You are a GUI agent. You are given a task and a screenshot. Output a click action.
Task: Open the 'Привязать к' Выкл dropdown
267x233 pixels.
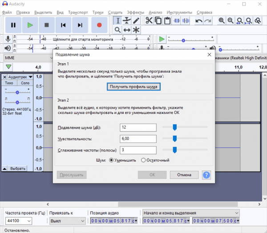click(68, 221)
